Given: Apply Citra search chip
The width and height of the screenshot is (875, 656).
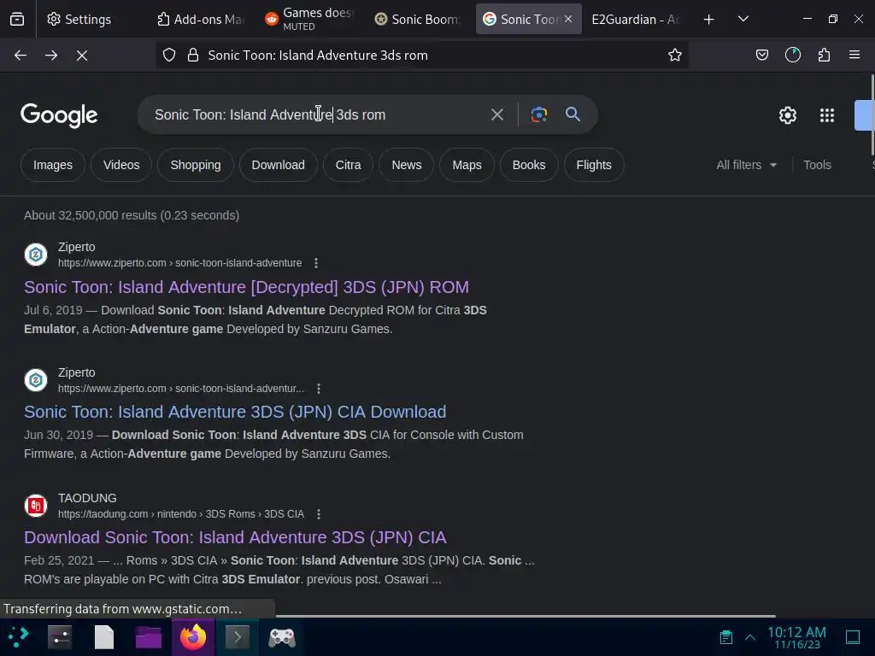Looking at the screenshot, I should pos(349,165).
